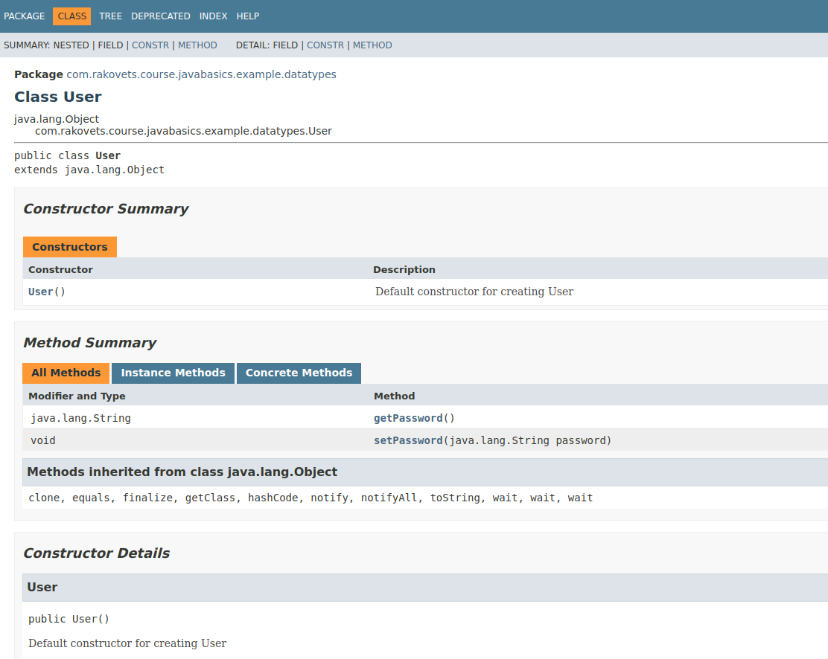Click the 'Method Summary' heading
The height and width of the screenshot is (659, 828).
point(90,343)
